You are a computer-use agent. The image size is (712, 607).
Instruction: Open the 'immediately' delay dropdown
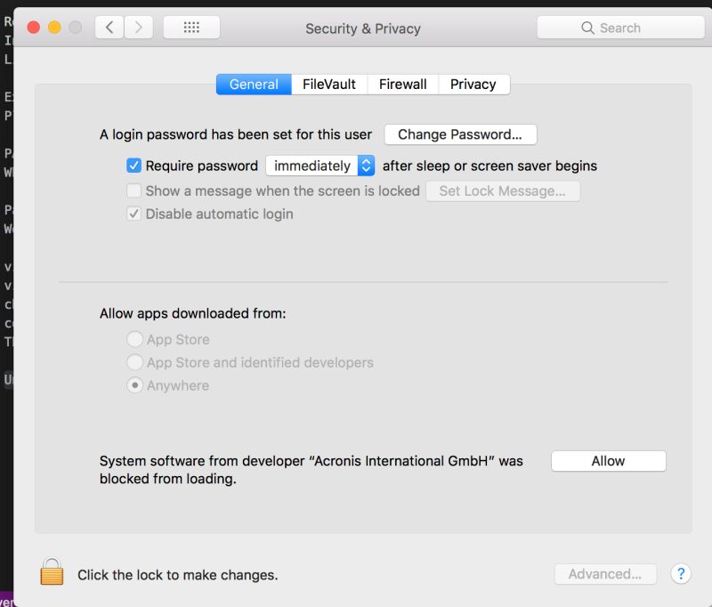click(320, 166)
